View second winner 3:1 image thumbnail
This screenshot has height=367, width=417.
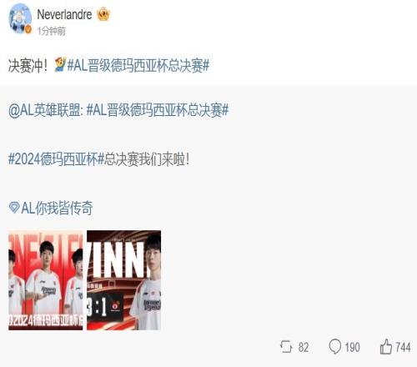tap(124, 280)
